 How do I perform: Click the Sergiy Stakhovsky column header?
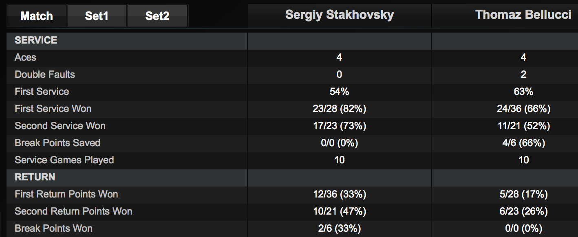(x=339, y=15)
